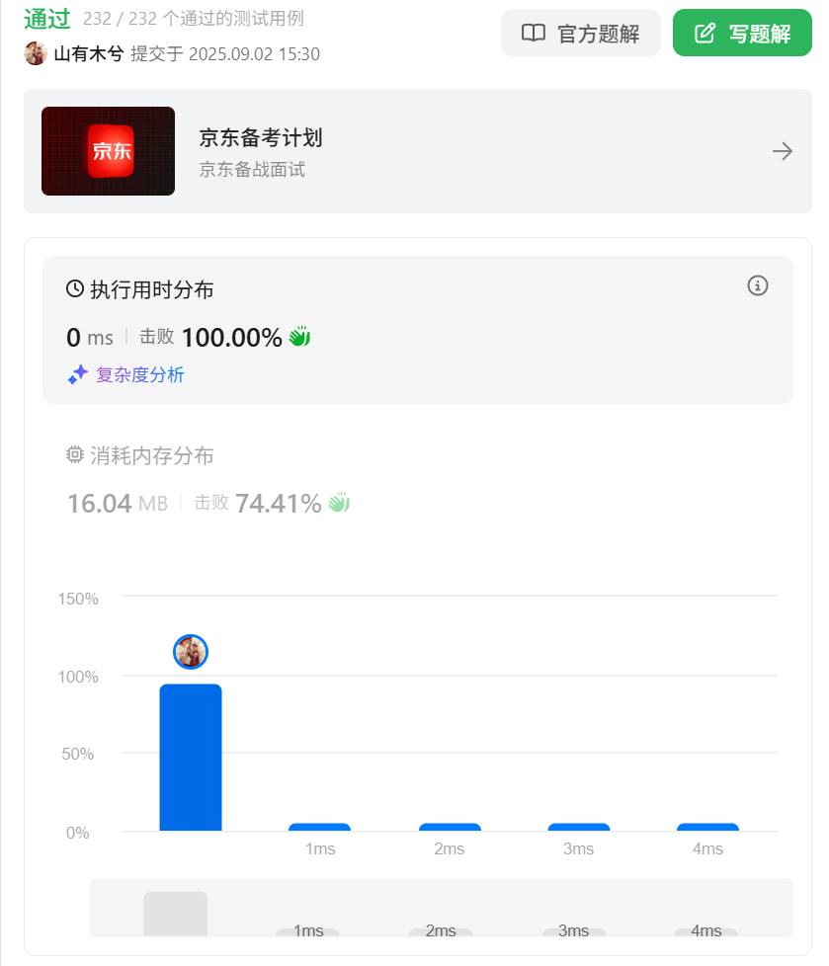Open the 京东备考计划 title
829x966 pixels.
(x=260, y=137)
